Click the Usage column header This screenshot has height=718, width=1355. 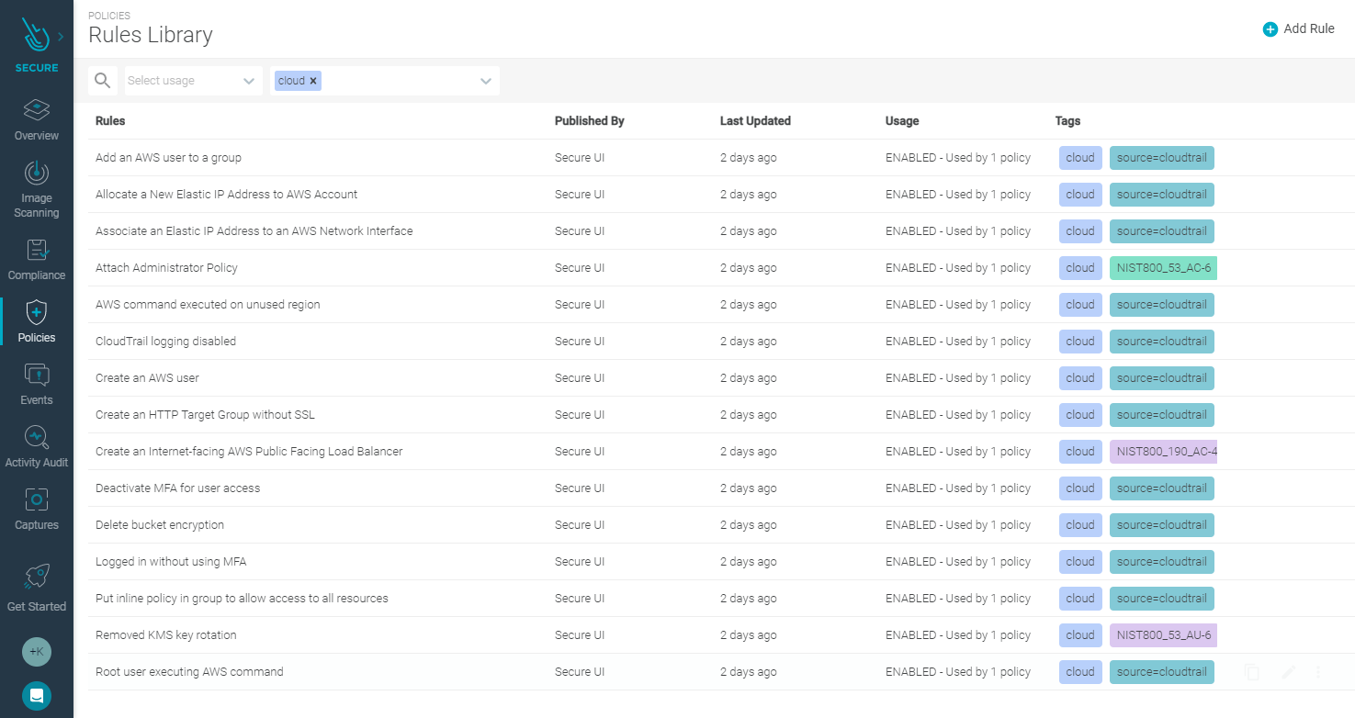pyautogui.click(x=902, y=121)
